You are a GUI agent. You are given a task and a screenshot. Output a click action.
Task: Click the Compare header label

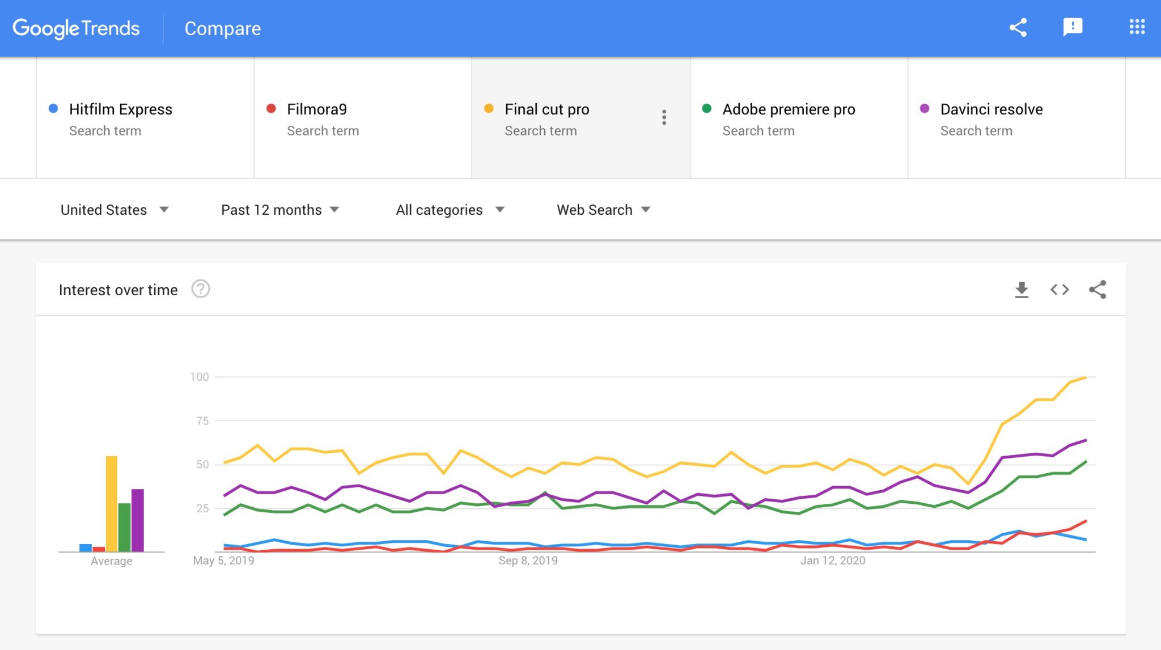[222, 28]
